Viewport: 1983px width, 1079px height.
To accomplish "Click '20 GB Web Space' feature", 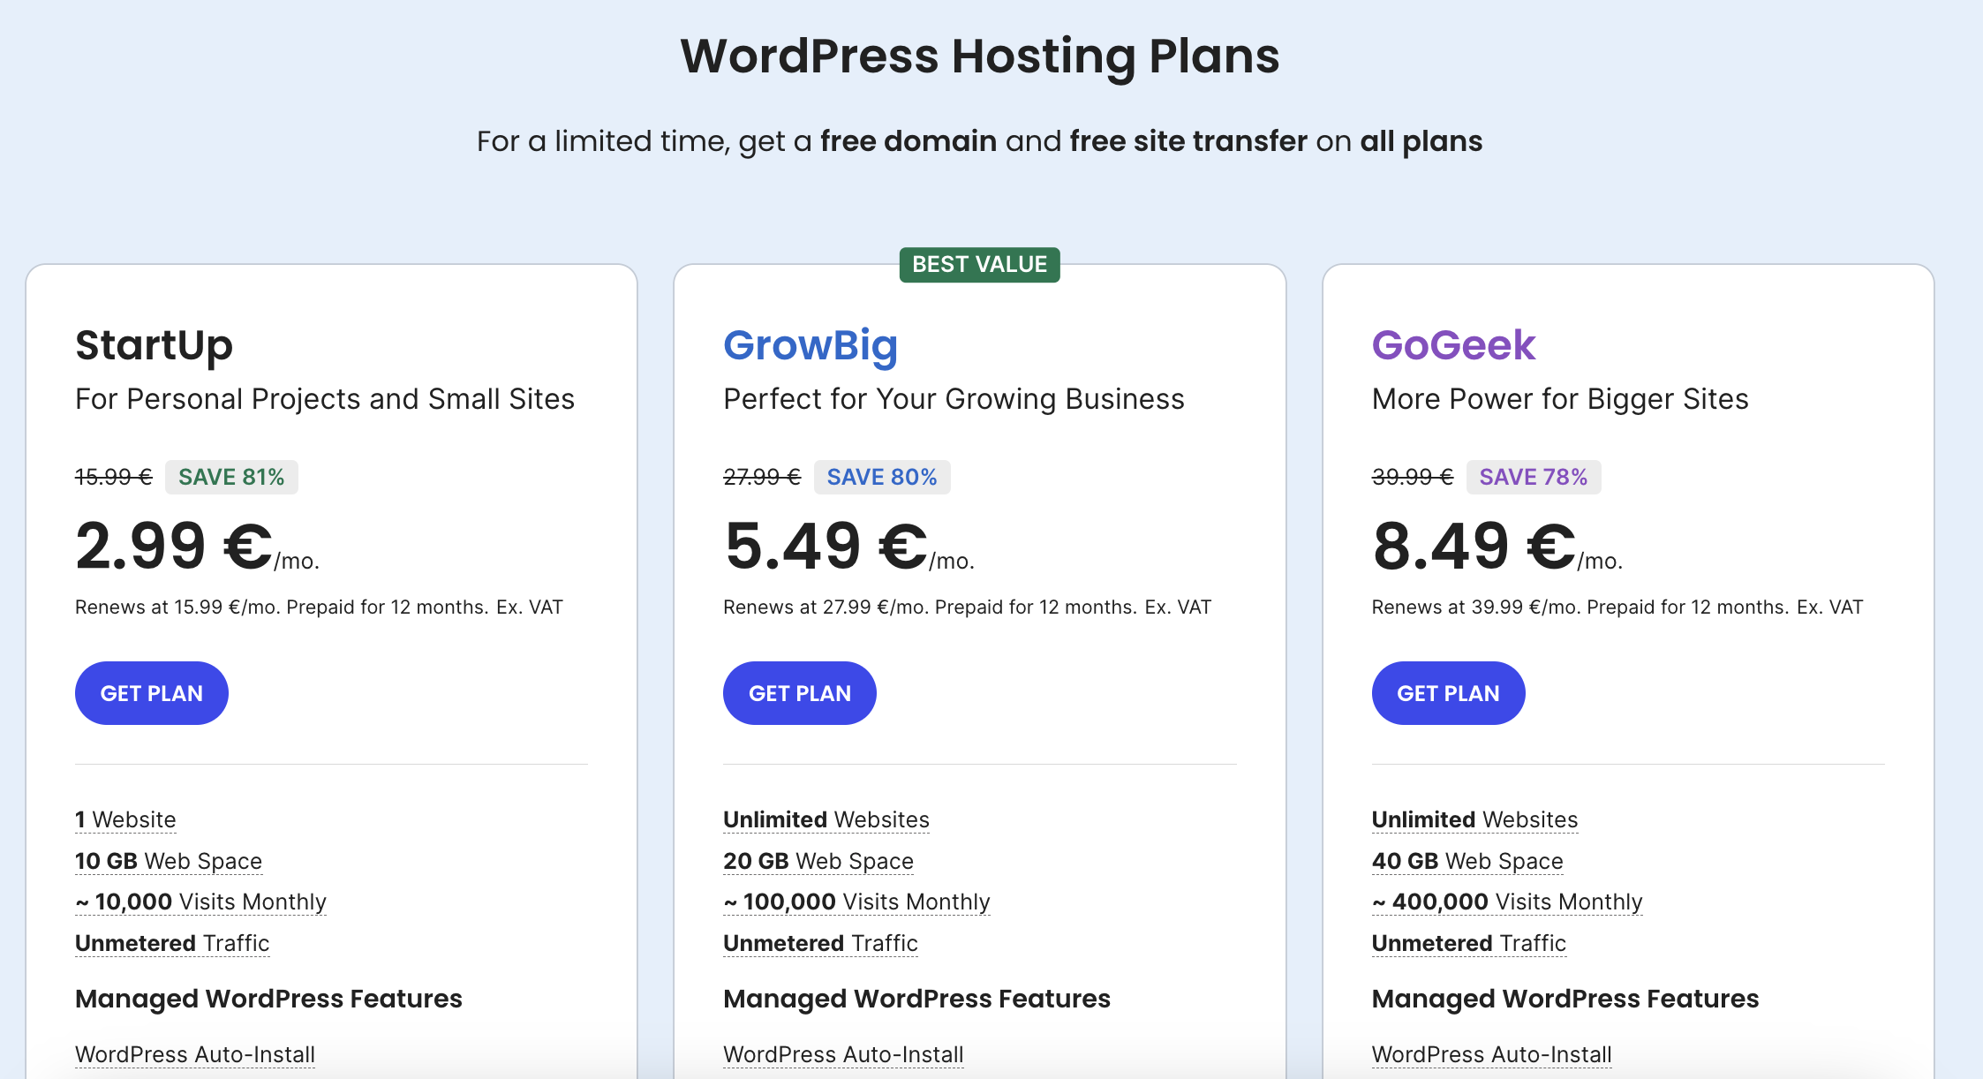I will (x=818, y=861).
